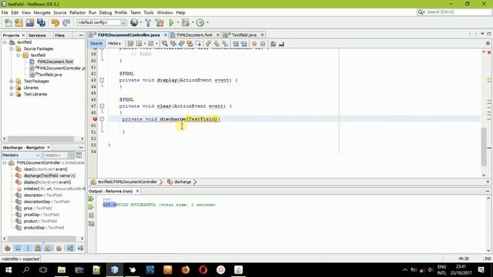
Task: Switch to the Textfield.java editor tab
Action: (x=244, y=35)
